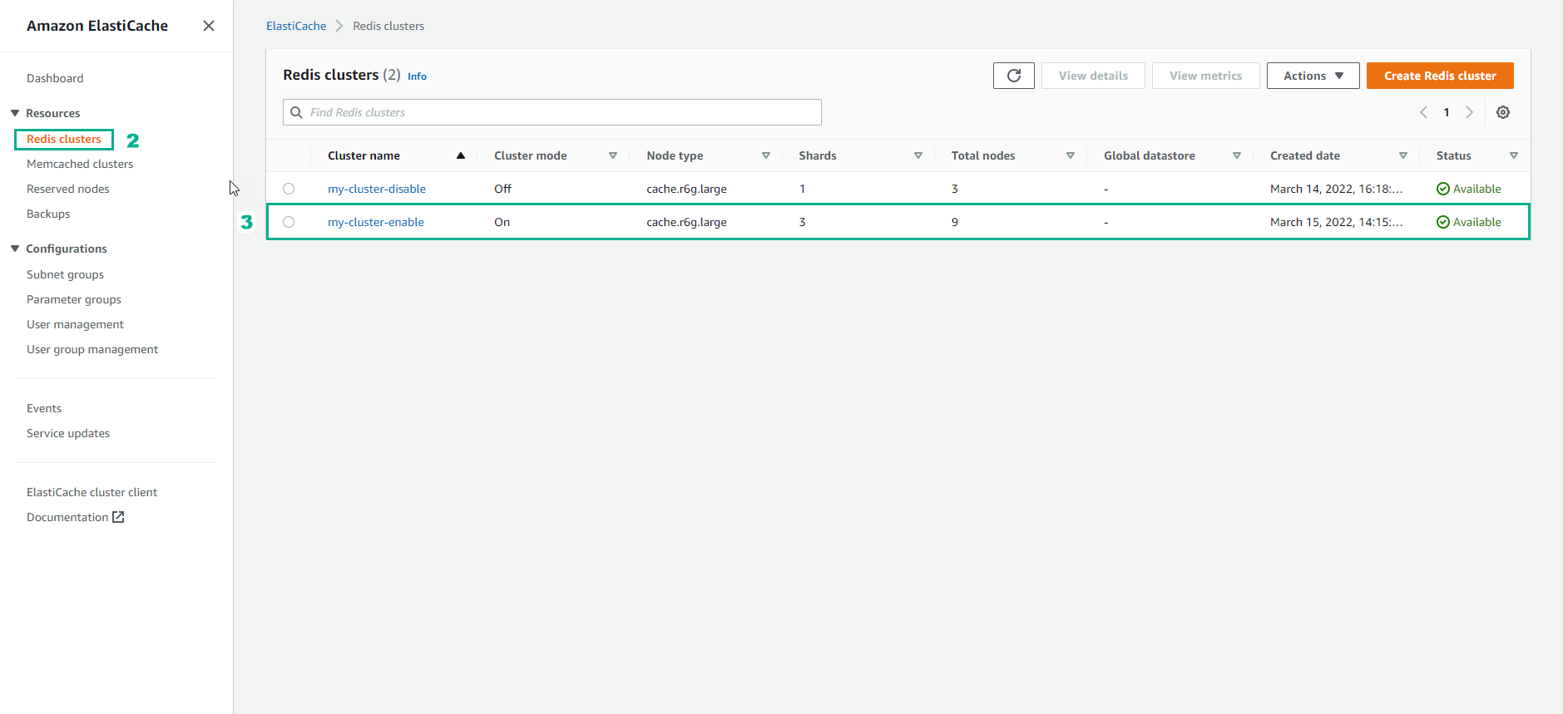Open ElastiCache cluster client link

click(x=92, y=492)
